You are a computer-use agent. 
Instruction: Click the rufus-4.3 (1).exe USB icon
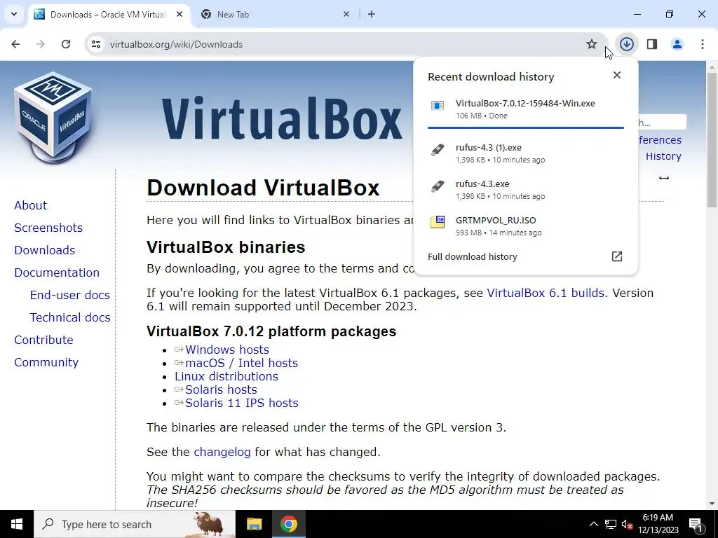pyautogui.click(x=438, y=150)
